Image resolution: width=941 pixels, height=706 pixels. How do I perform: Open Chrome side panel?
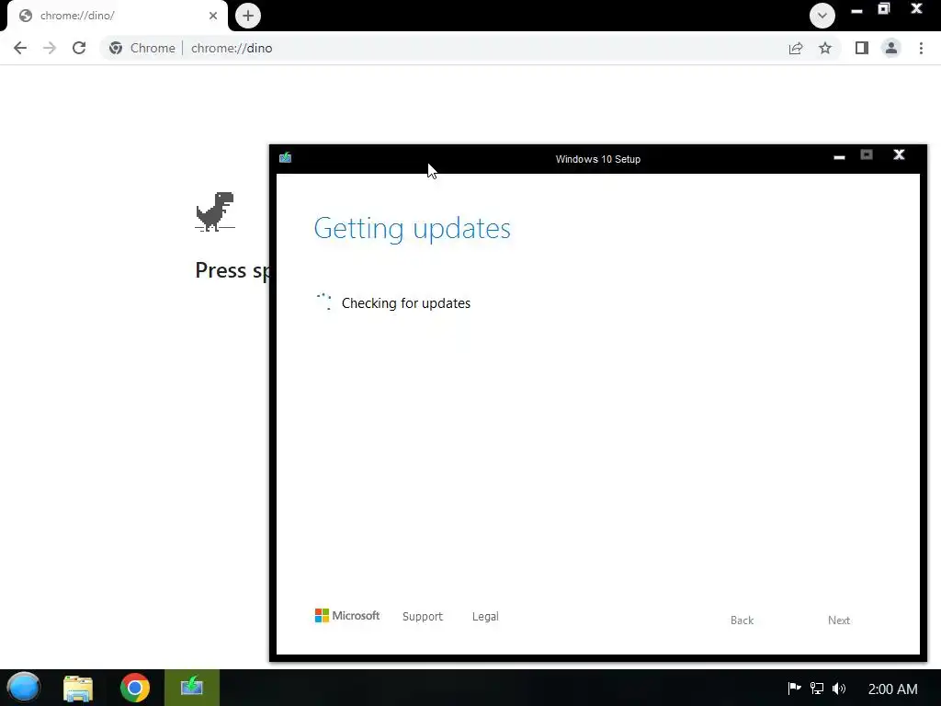pos(862,48)
